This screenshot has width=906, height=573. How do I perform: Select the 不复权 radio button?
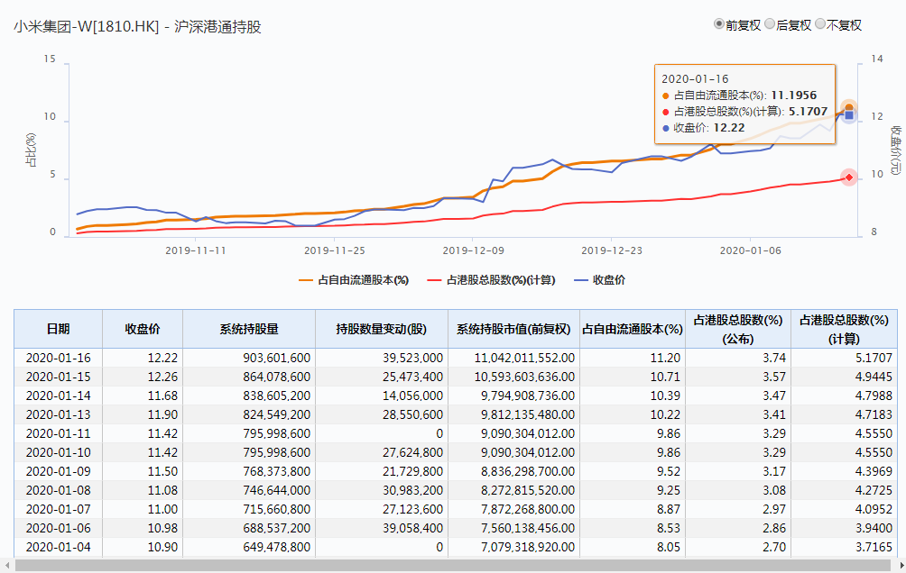[820, 24]
